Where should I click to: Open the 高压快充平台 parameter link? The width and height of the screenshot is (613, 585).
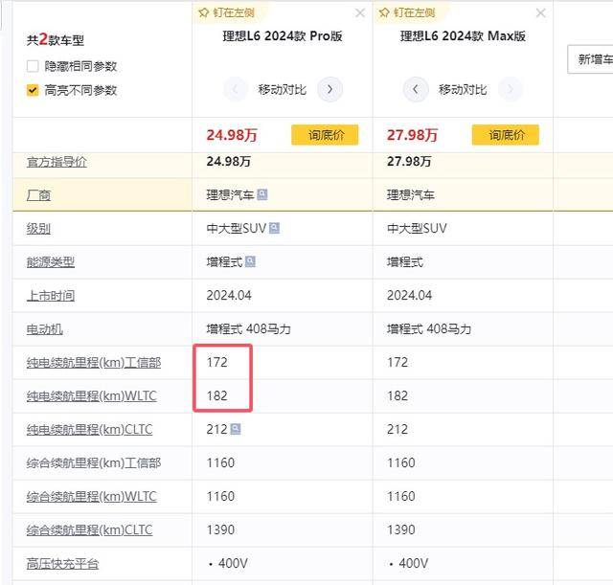pos(62,564)
